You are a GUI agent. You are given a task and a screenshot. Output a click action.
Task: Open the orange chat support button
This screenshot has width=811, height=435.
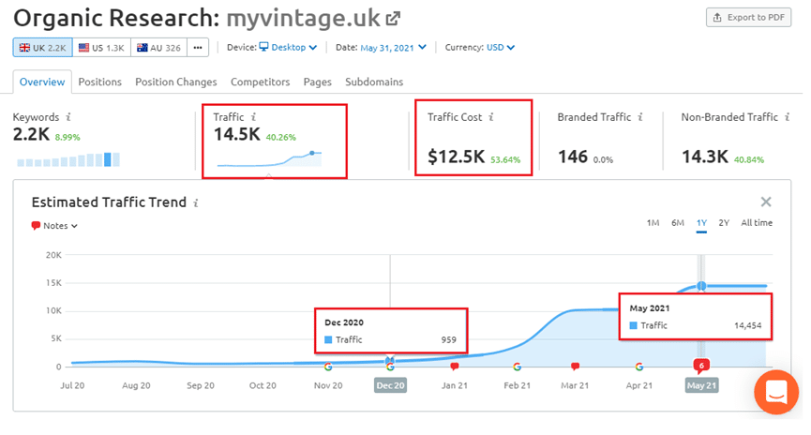coord(776,393)
